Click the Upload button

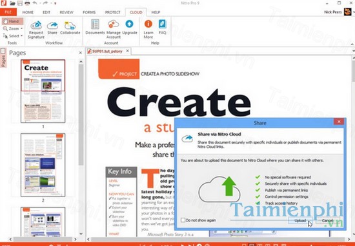300,220
